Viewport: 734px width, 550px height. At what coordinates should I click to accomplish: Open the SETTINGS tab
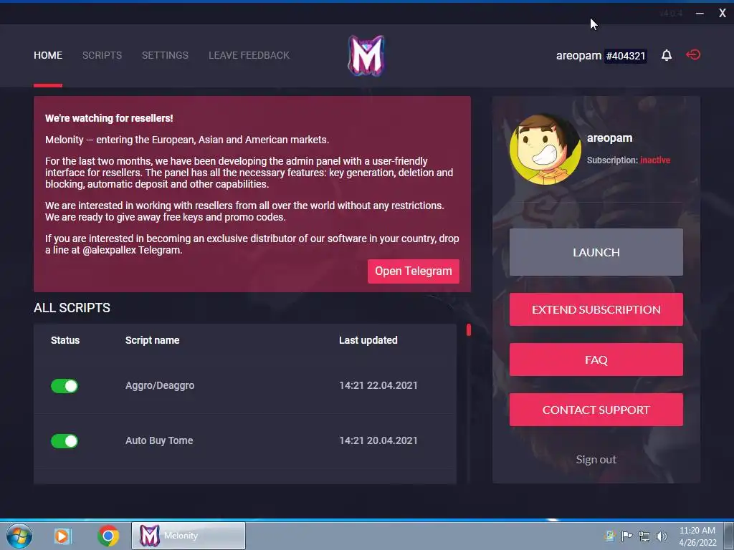click(166, 55)
